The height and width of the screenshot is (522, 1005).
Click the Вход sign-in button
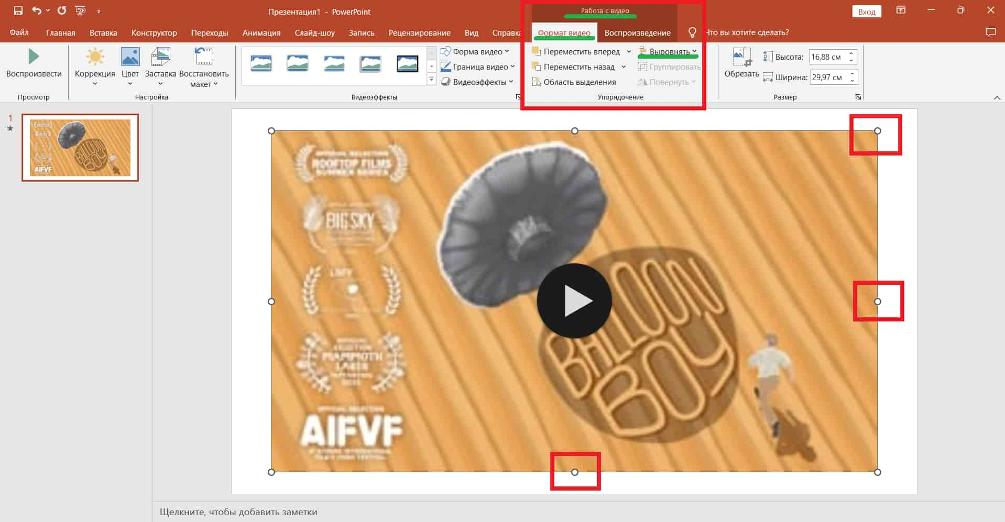[867, 12]
